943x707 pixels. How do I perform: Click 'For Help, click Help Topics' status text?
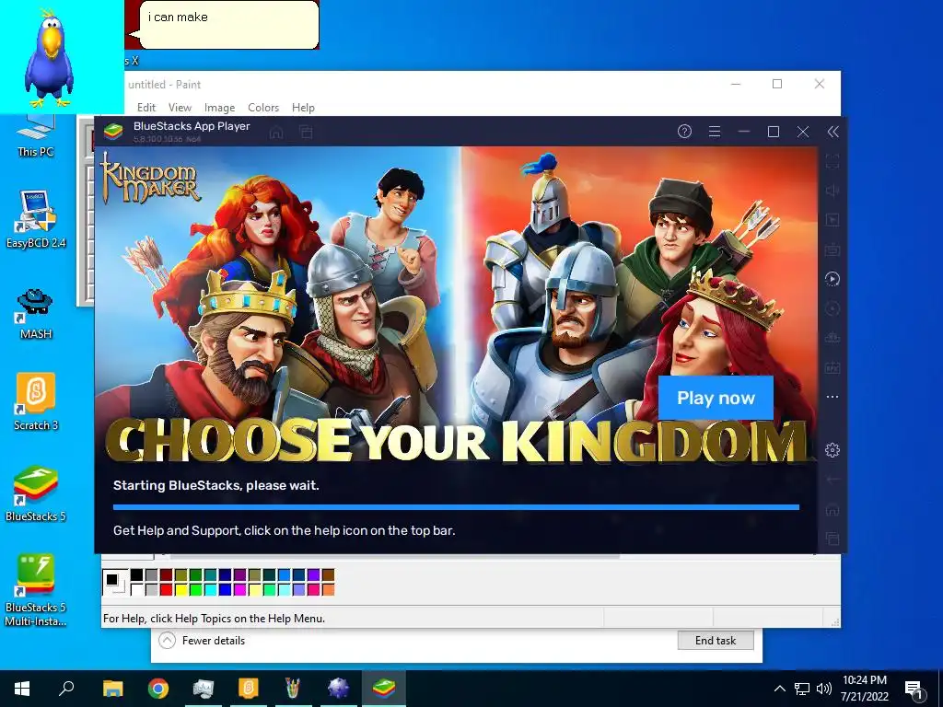[x=214, y=618]
